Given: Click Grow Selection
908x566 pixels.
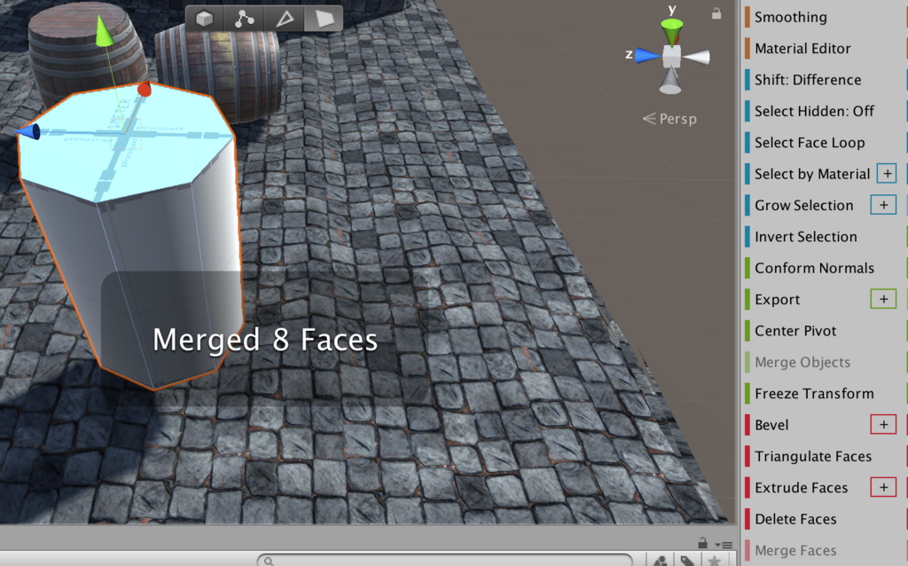Looking at the screenshot, I should point(803,205).
